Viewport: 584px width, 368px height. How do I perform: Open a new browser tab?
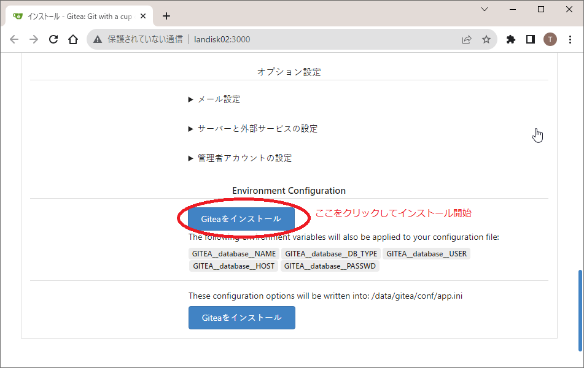(166, 16)
